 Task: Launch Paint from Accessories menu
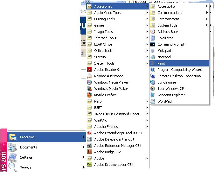179,63
